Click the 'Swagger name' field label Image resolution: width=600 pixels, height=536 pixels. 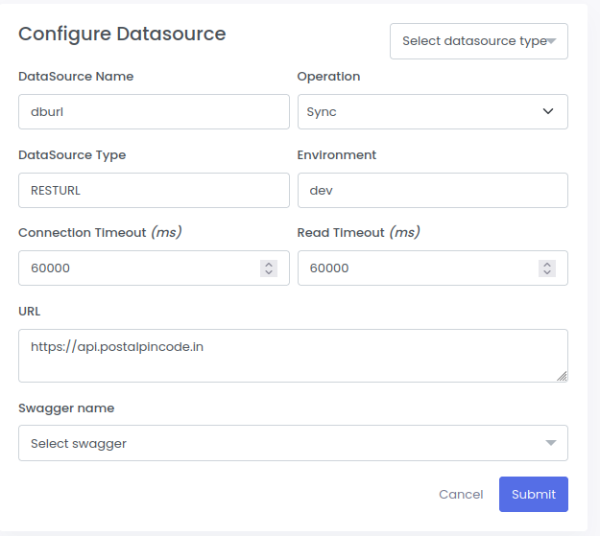pyautogui.click(x=66, y=408)
